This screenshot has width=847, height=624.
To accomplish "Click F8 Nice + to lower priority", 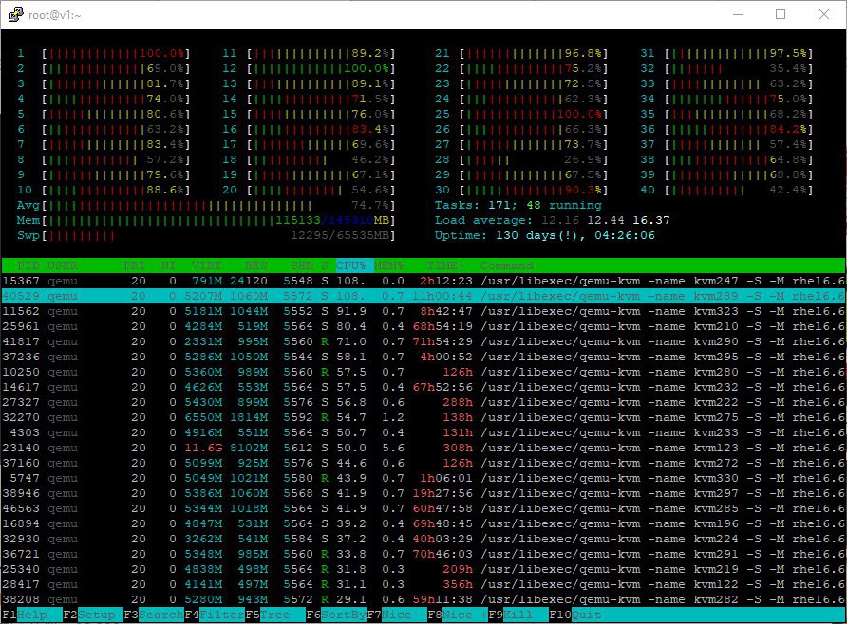I will [458, 615].
